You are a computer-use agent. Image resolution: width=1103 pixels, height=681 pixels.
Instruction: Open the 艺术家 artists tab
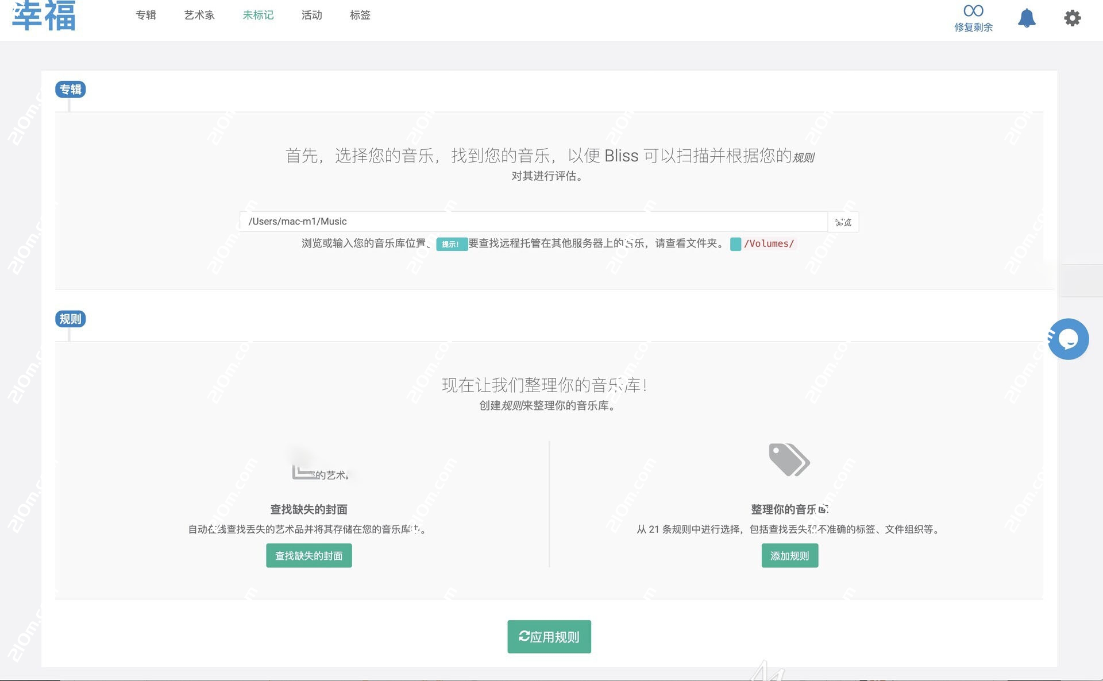click(x=199, y=15)
